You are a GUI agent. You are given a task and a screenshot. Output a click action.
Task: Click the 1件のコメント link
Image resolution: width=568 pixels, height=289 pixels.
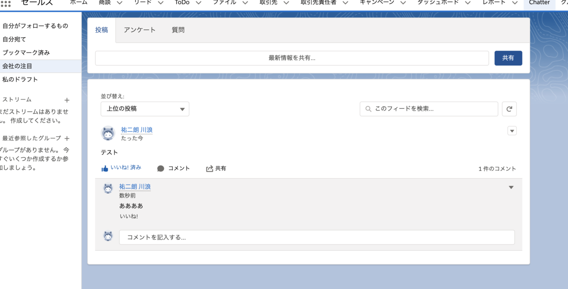(496, 168)
